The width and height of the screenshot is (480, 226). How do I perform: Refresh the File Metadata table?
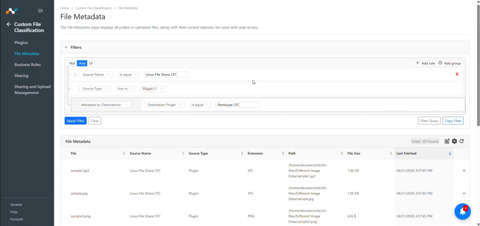pyautogui.click(x=462, y=141)
